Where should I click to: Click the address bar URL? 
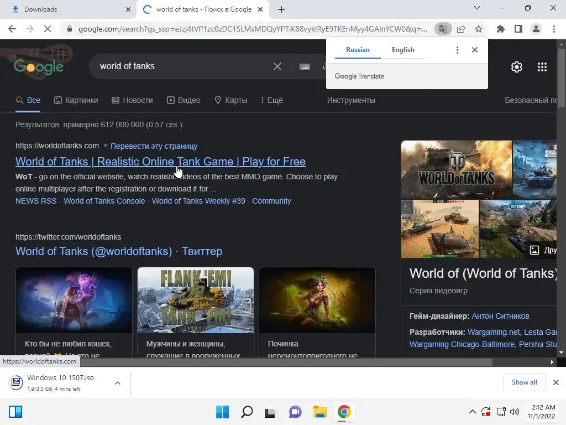click(x=253, y=29)
